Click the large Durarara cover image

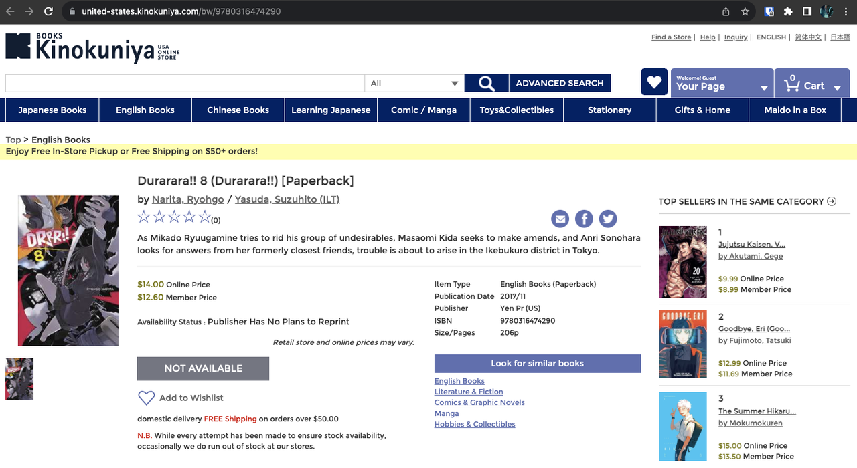click(68, 271)
